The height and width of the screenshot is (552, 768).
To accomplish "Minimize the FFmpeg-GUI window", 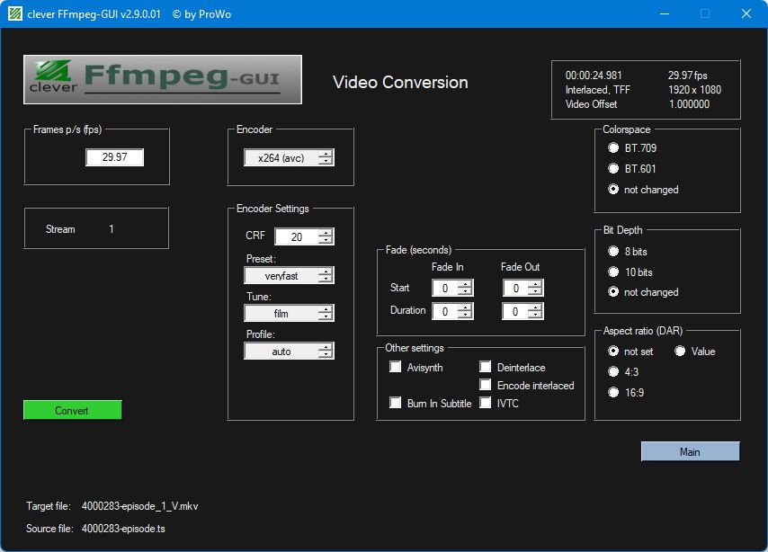I will click(665, 13).
